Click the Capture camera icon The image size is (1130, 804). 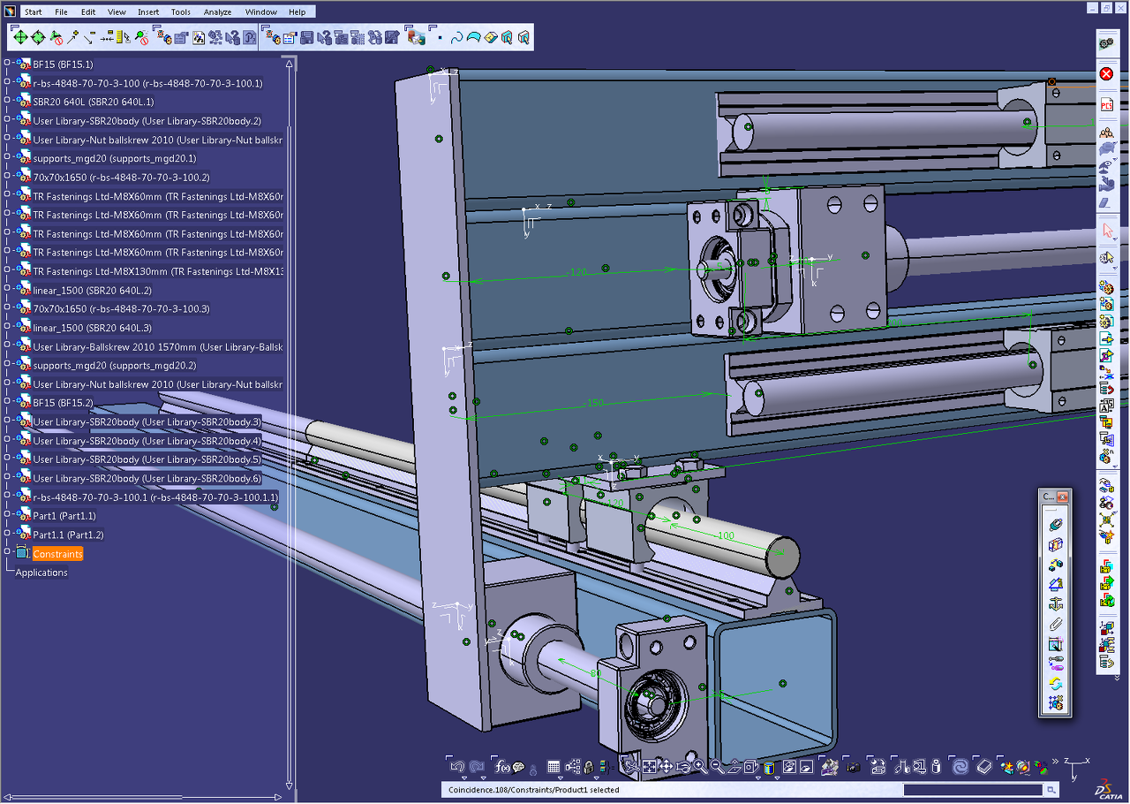pos(853,766)
